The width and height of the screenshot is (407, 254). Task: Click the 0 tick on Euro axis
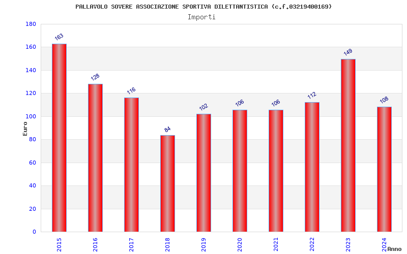point(34,232)
